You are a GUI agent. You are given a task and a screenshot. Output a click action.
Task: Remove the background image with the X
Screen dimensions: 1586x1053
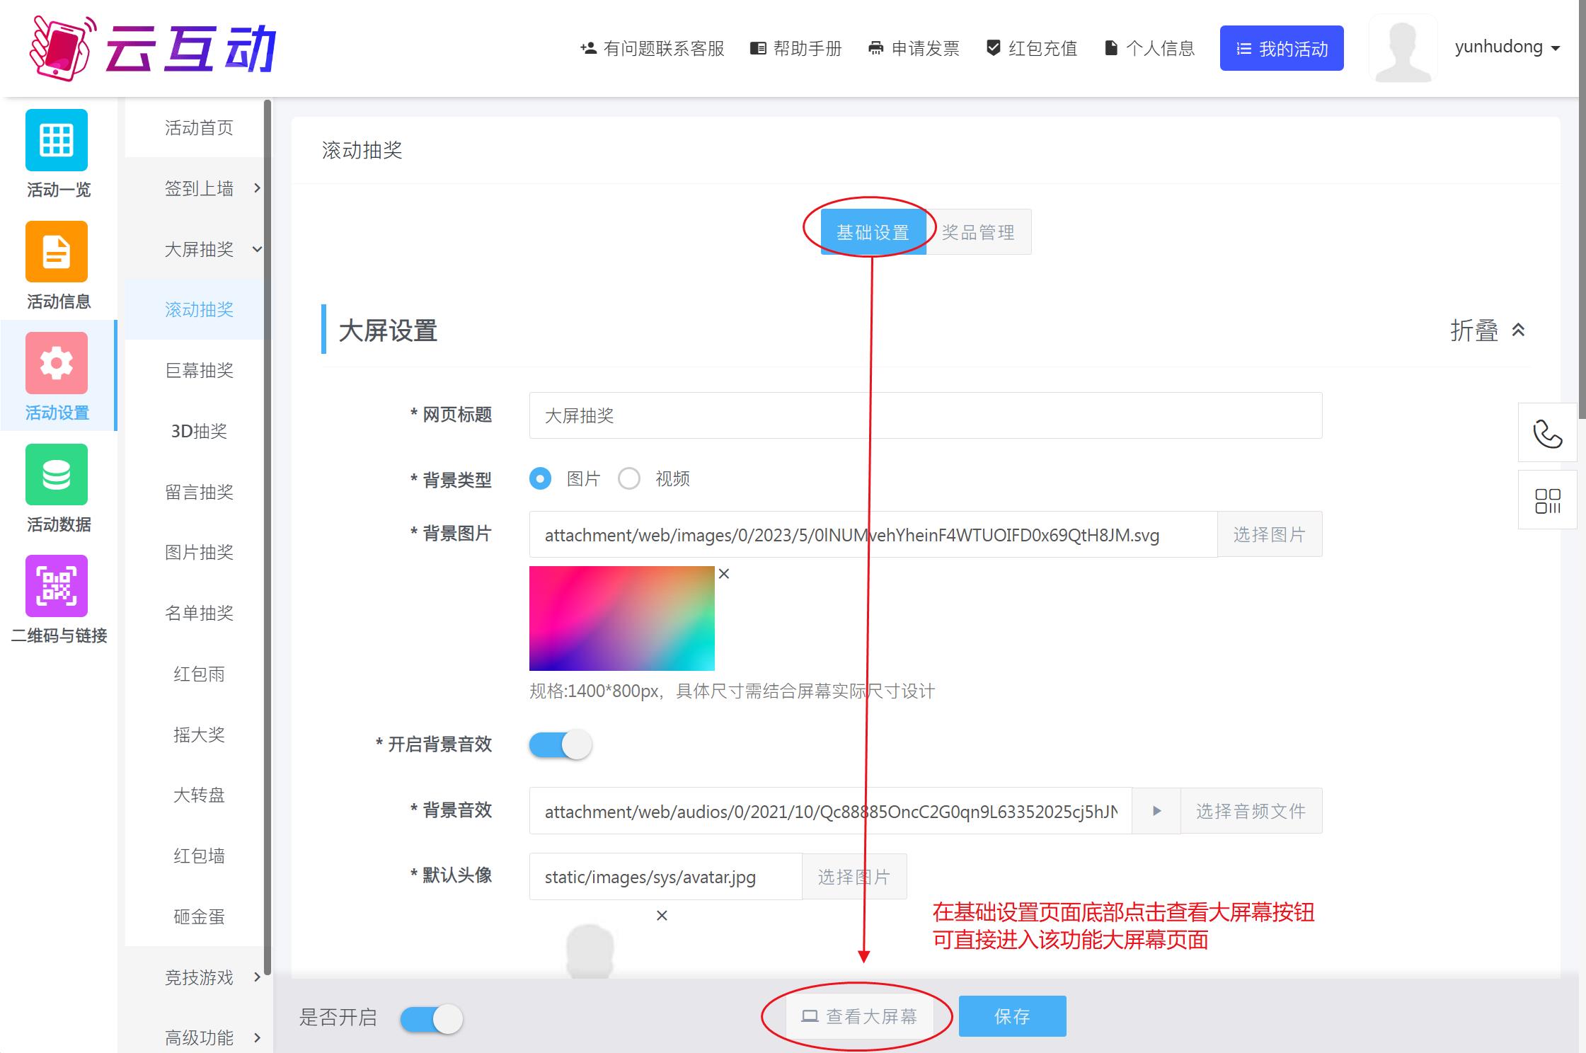pyautogui.click(x=723, y=574)
